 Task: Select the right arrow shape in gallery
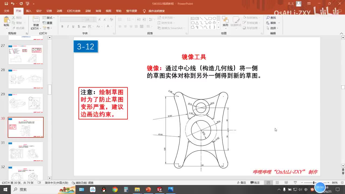210,23
